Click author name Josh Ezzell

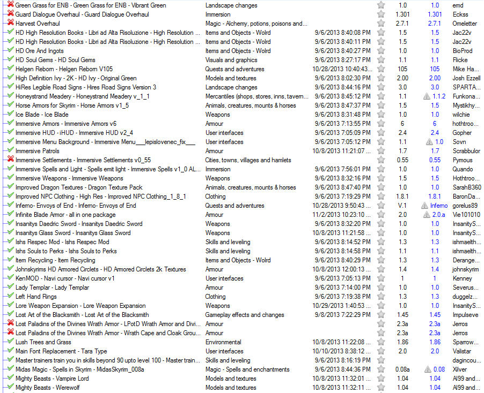(x=467, y=78)
